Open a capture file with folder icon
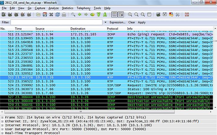The height and width of the screenshot is (135, 217). tap(38, 15)
